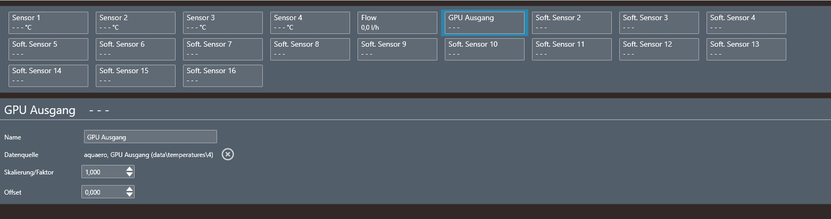Image resolution: width=831 pixels, height=219 pixels.
Task: Select the Flow sensor tile
Action: pos(397,22)
